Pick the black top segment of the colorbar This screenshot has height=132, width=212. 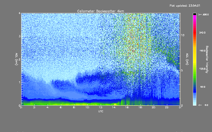pos(195,14)
